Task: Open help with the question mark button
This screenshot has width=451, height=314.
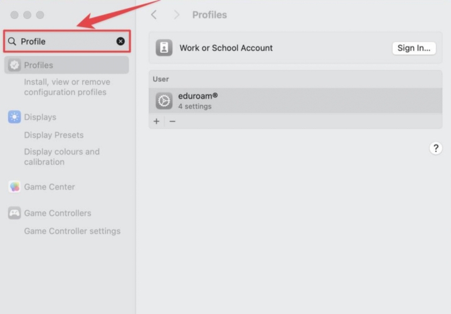Action: [436, 148]
